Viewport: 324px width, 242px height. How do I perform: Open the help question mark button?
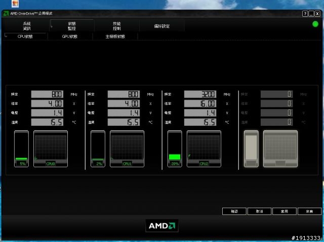(x=305, y=14)
